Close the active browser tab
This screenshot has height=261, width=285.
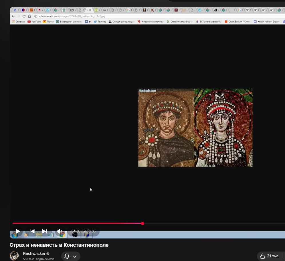(90, 10)
